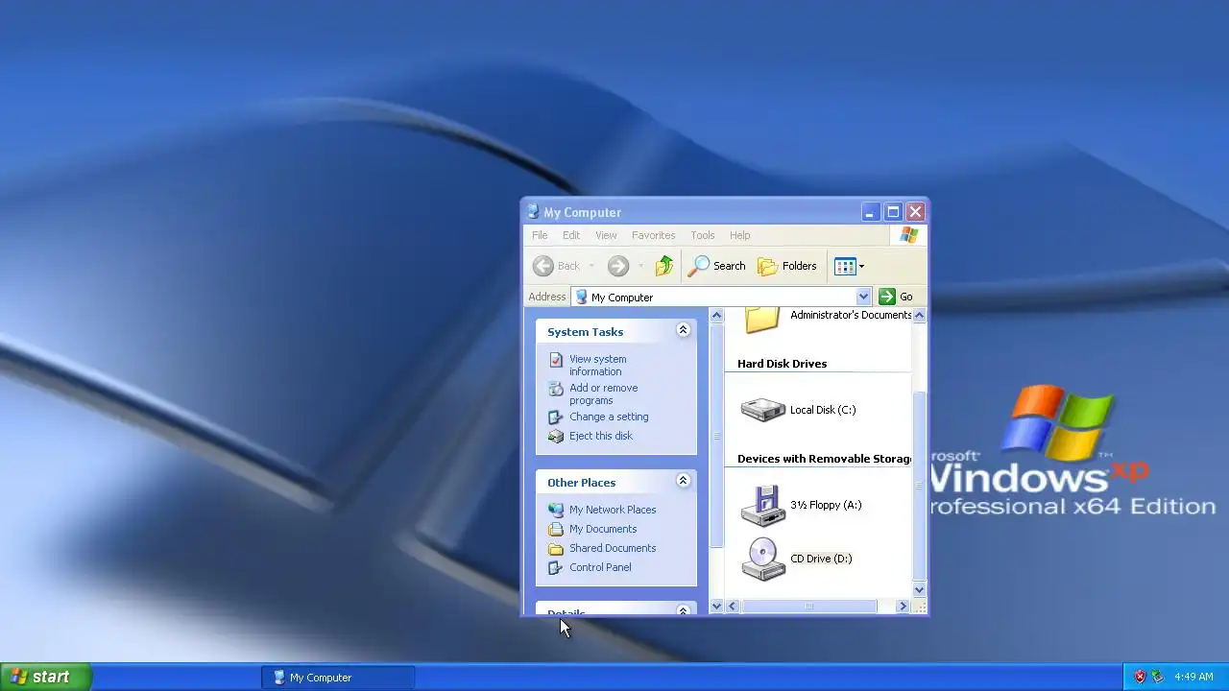Click the My Network Places icon
The image size is (1229, 691).
coord(556,510)
